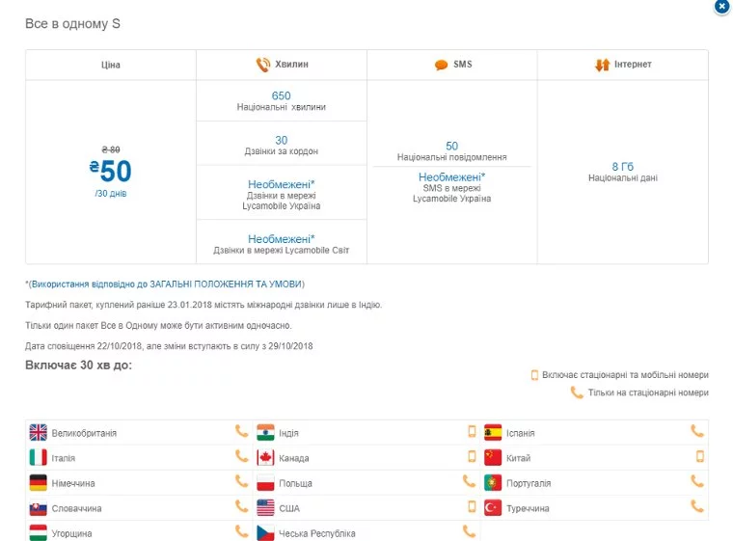The width and height of the screenshot is (733, 541).
Task: Close the tariff popup with the X button
Action: coord(722,7)
